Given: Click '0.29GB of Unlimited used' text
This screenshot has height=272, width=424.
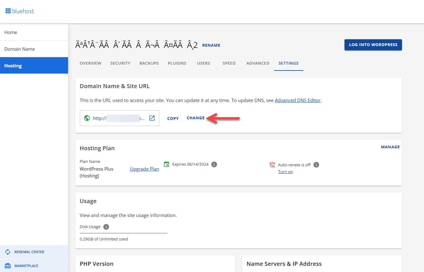Looking at the screenshot, I should coord(104,239).
